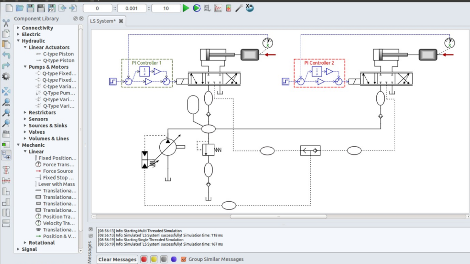Click the wrench tool icon
Viewport: 470px width, 264px height.
(x=239, y=8)
